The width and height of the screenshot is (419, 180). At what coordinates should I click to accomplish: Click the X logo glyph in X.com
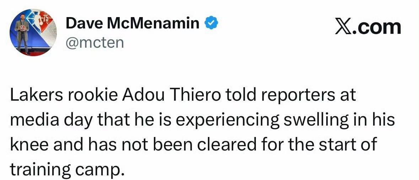point(343,27)
